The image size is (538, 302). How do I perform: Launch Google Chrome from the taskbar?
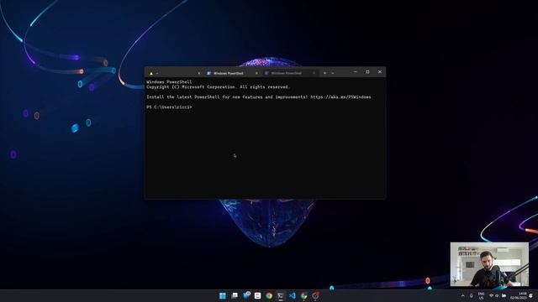[269, 295]
